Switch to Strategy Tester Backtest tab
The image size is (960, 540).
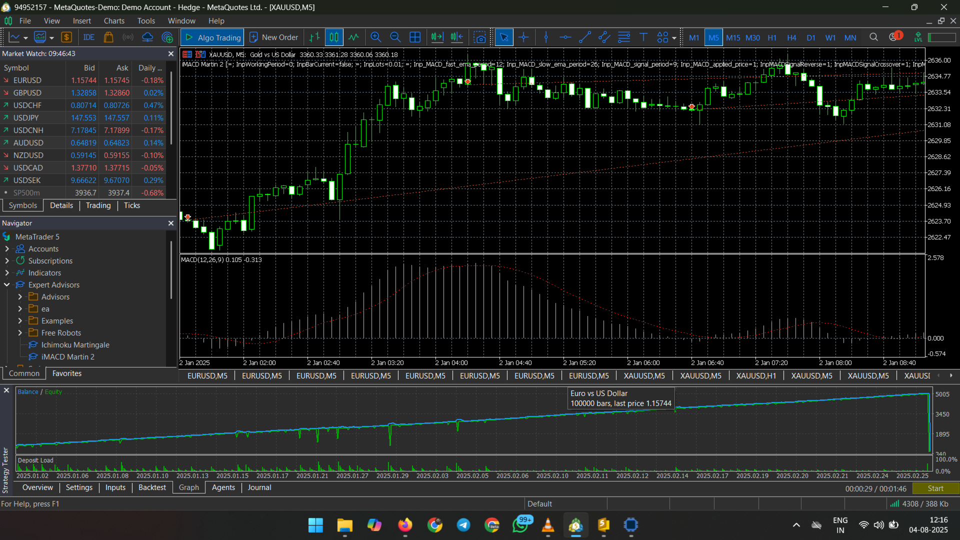click(152, 487)
